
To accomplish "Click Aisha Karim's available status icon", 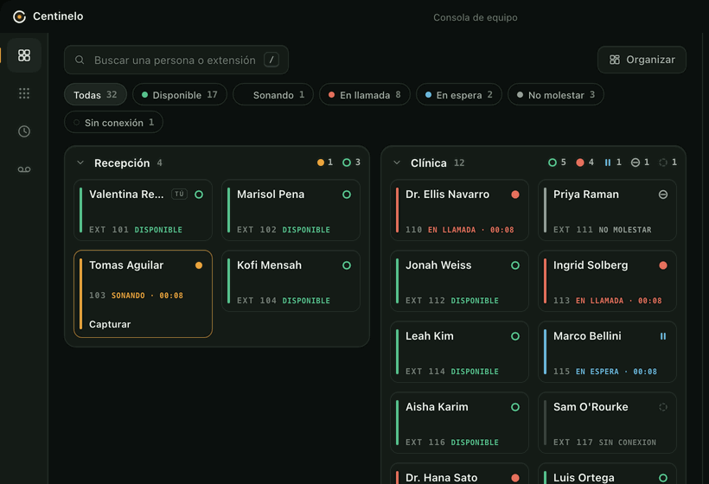I will tap(515, 407).
